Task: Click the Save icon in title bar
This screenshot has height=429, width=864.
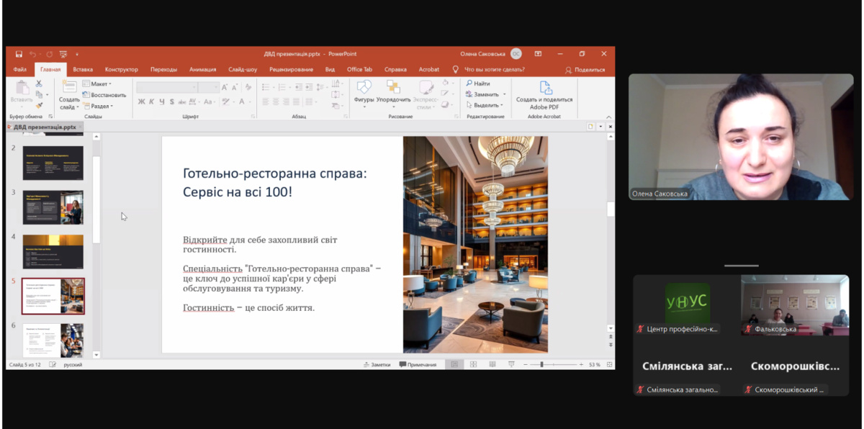Action: 19,54
